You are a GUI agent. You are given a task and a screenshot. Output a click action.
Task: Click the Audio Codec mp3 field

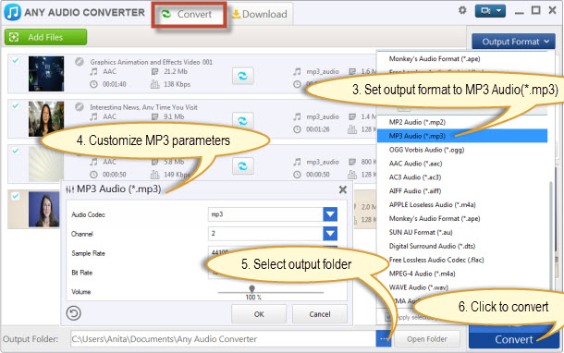click(x=265, y=214)
